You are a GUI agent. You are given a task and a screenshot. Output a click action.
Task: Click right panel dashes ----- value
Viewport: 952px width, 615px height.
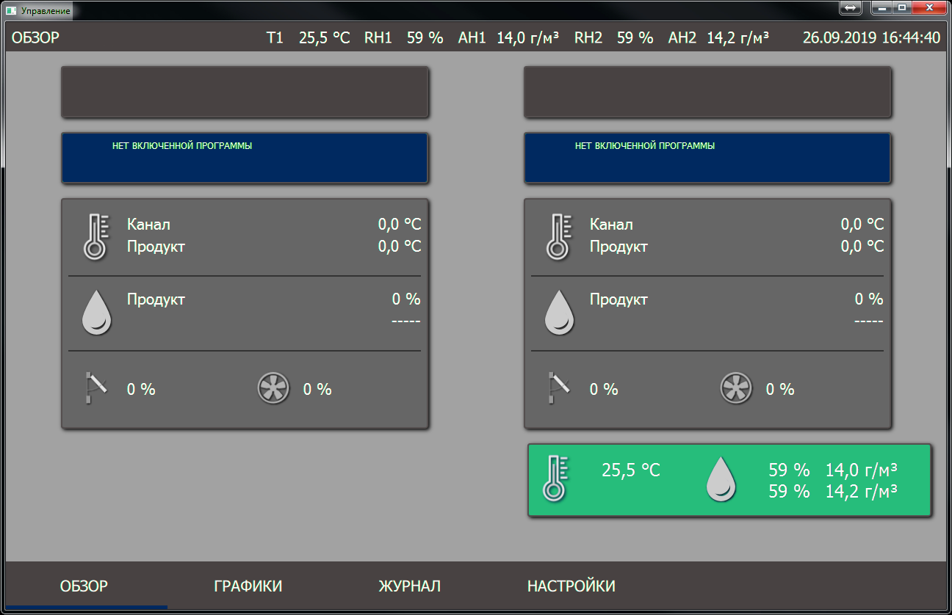[x=869, y=321]
